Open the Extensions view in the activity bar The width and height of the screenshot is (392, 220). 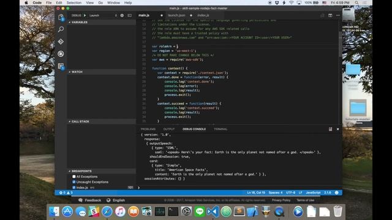(x=61, y=66)
